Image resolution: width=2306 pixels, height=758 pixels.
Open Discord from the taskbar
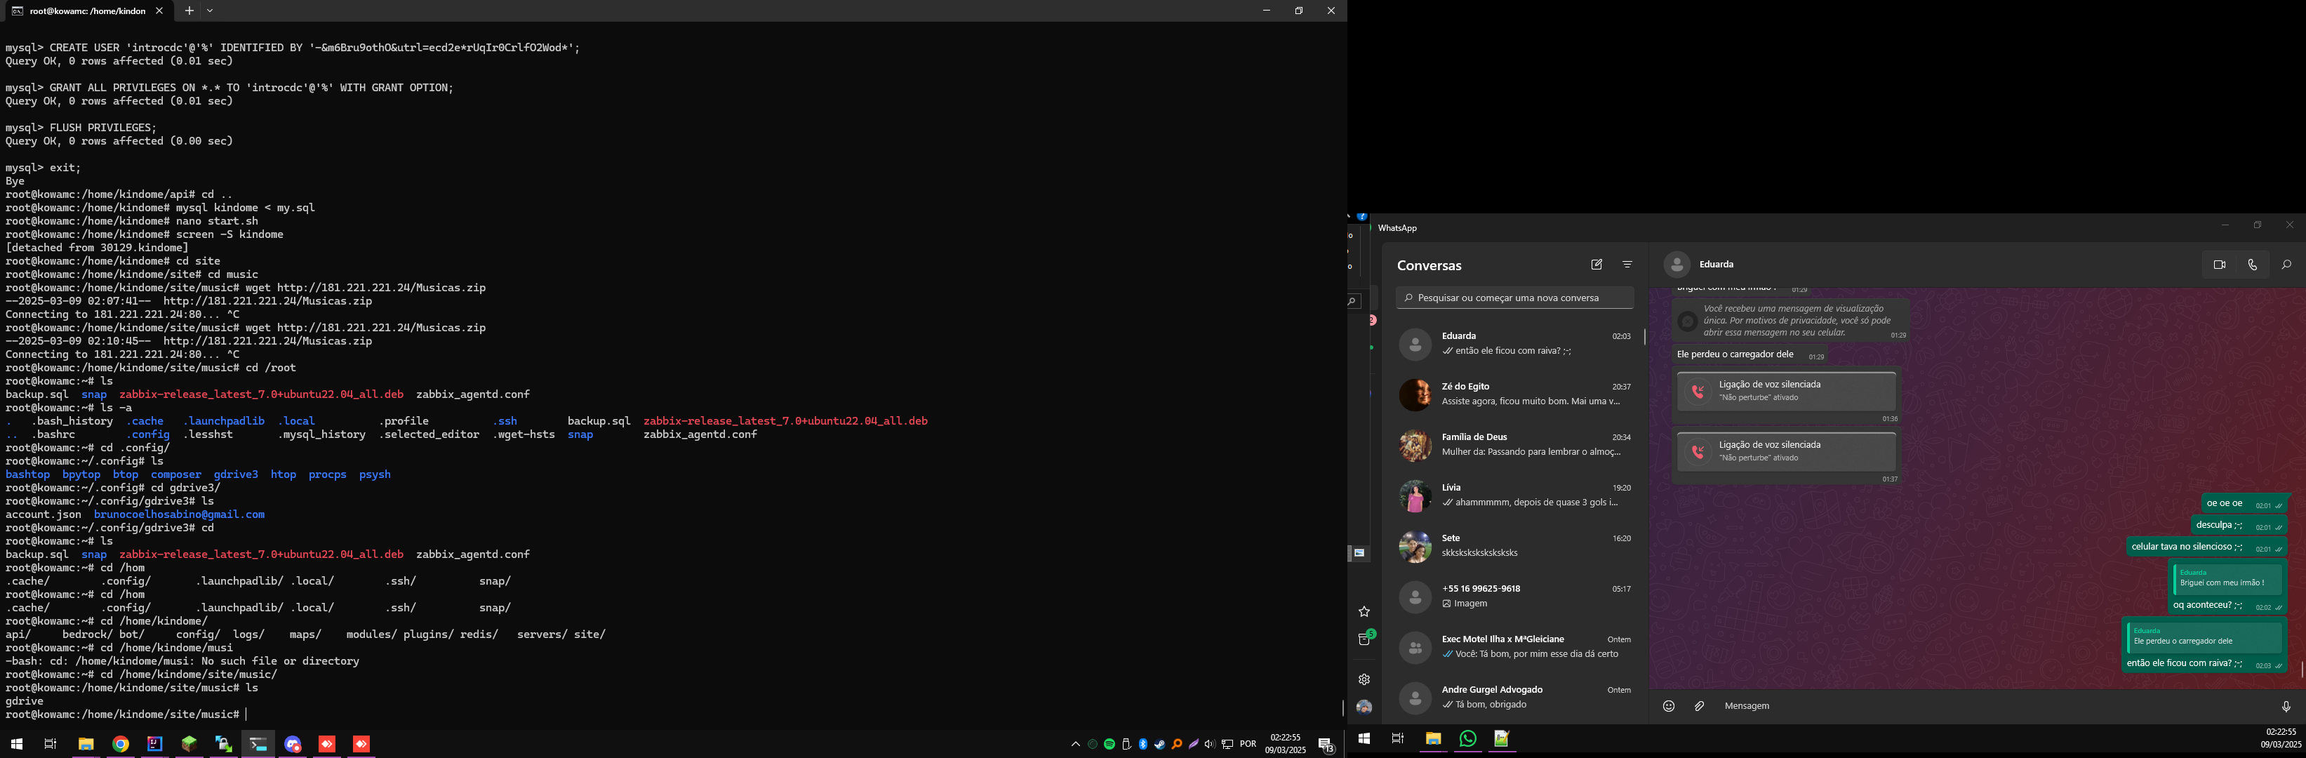(x=293, y=744)
